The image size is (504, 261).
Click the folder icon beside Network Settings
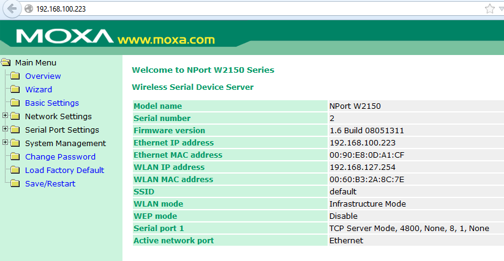point(15,116)
